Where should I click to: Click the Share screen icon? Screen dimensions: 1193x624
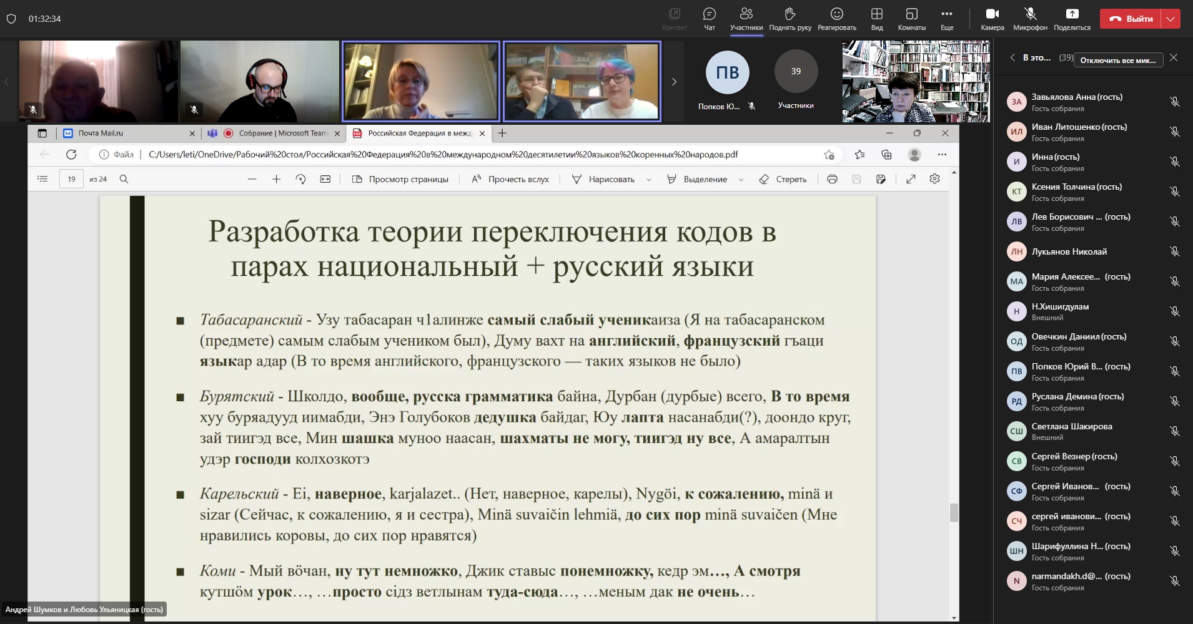pos(1071,14)
